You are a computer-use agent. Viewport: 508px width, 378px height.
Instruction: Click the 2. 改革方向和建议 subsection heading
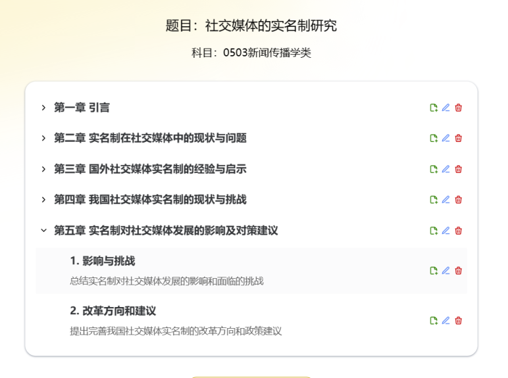[x=113, y=311]
